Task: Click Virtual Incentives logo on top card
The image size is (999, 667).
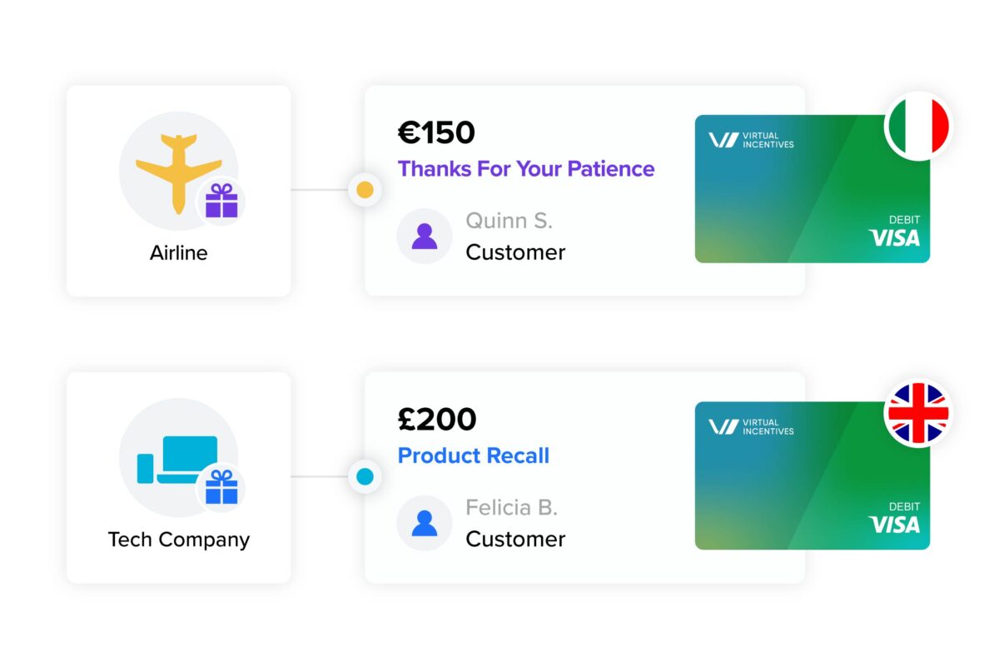Action: pyautogui.click(x=751, y=140)
